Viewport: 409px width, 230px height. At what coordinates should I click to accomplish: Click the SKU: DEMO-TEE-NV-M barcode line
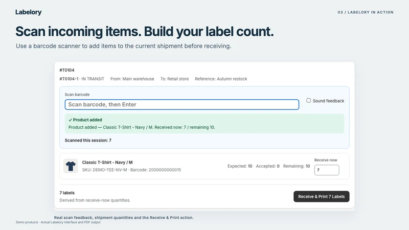(131, 170)
